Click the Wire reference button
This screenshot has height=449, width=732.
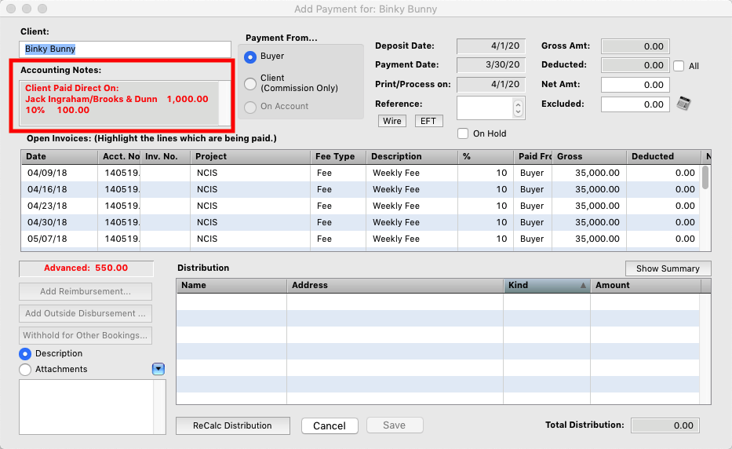click(x=392, y=121)
